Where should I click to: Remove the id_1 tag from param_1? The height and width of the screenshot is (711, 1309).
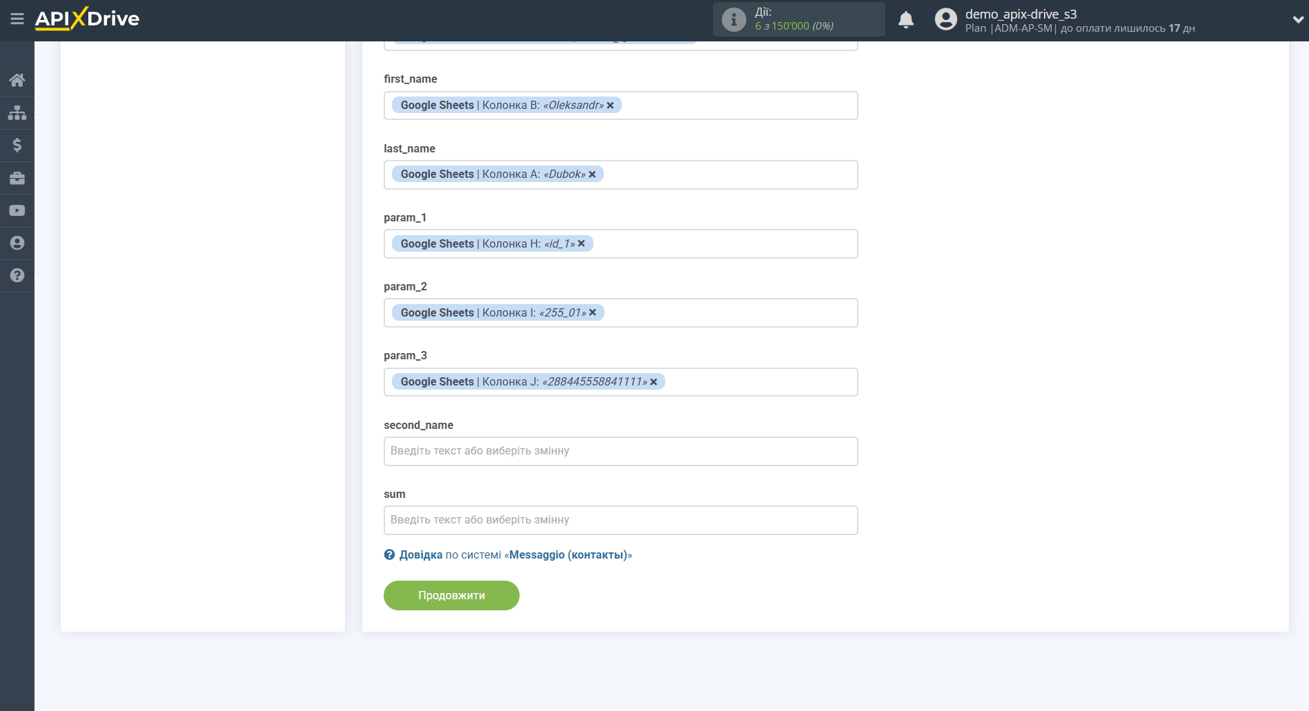click(581, 243)
